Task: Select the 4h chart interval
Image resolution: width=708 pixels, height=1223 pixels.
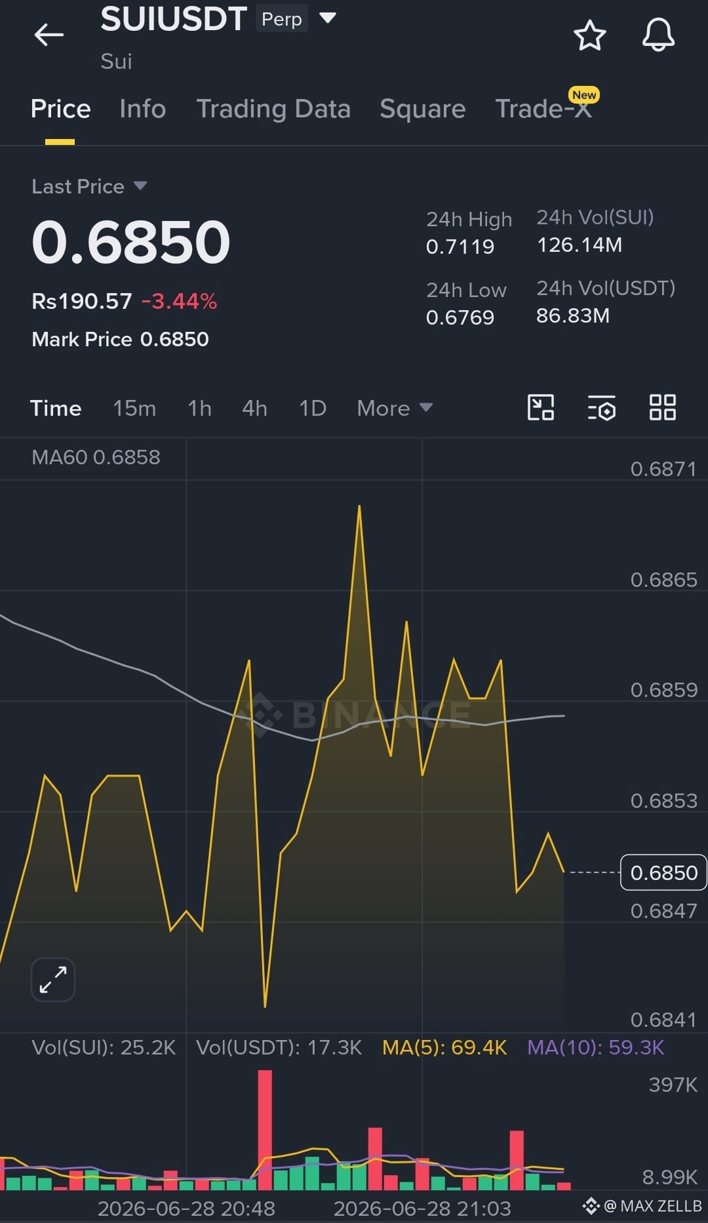Action: 254,408
